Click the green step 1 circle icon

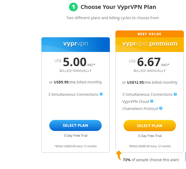(73, 7)
